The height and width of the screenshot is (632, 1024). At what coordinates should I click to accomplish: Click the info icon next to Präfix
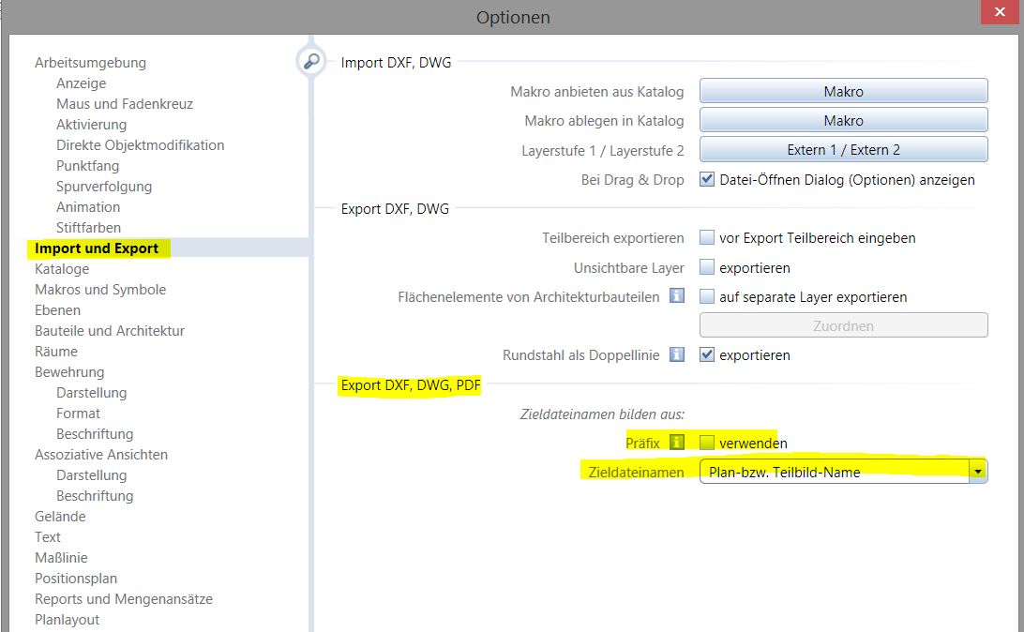click(x=677, y=443)
